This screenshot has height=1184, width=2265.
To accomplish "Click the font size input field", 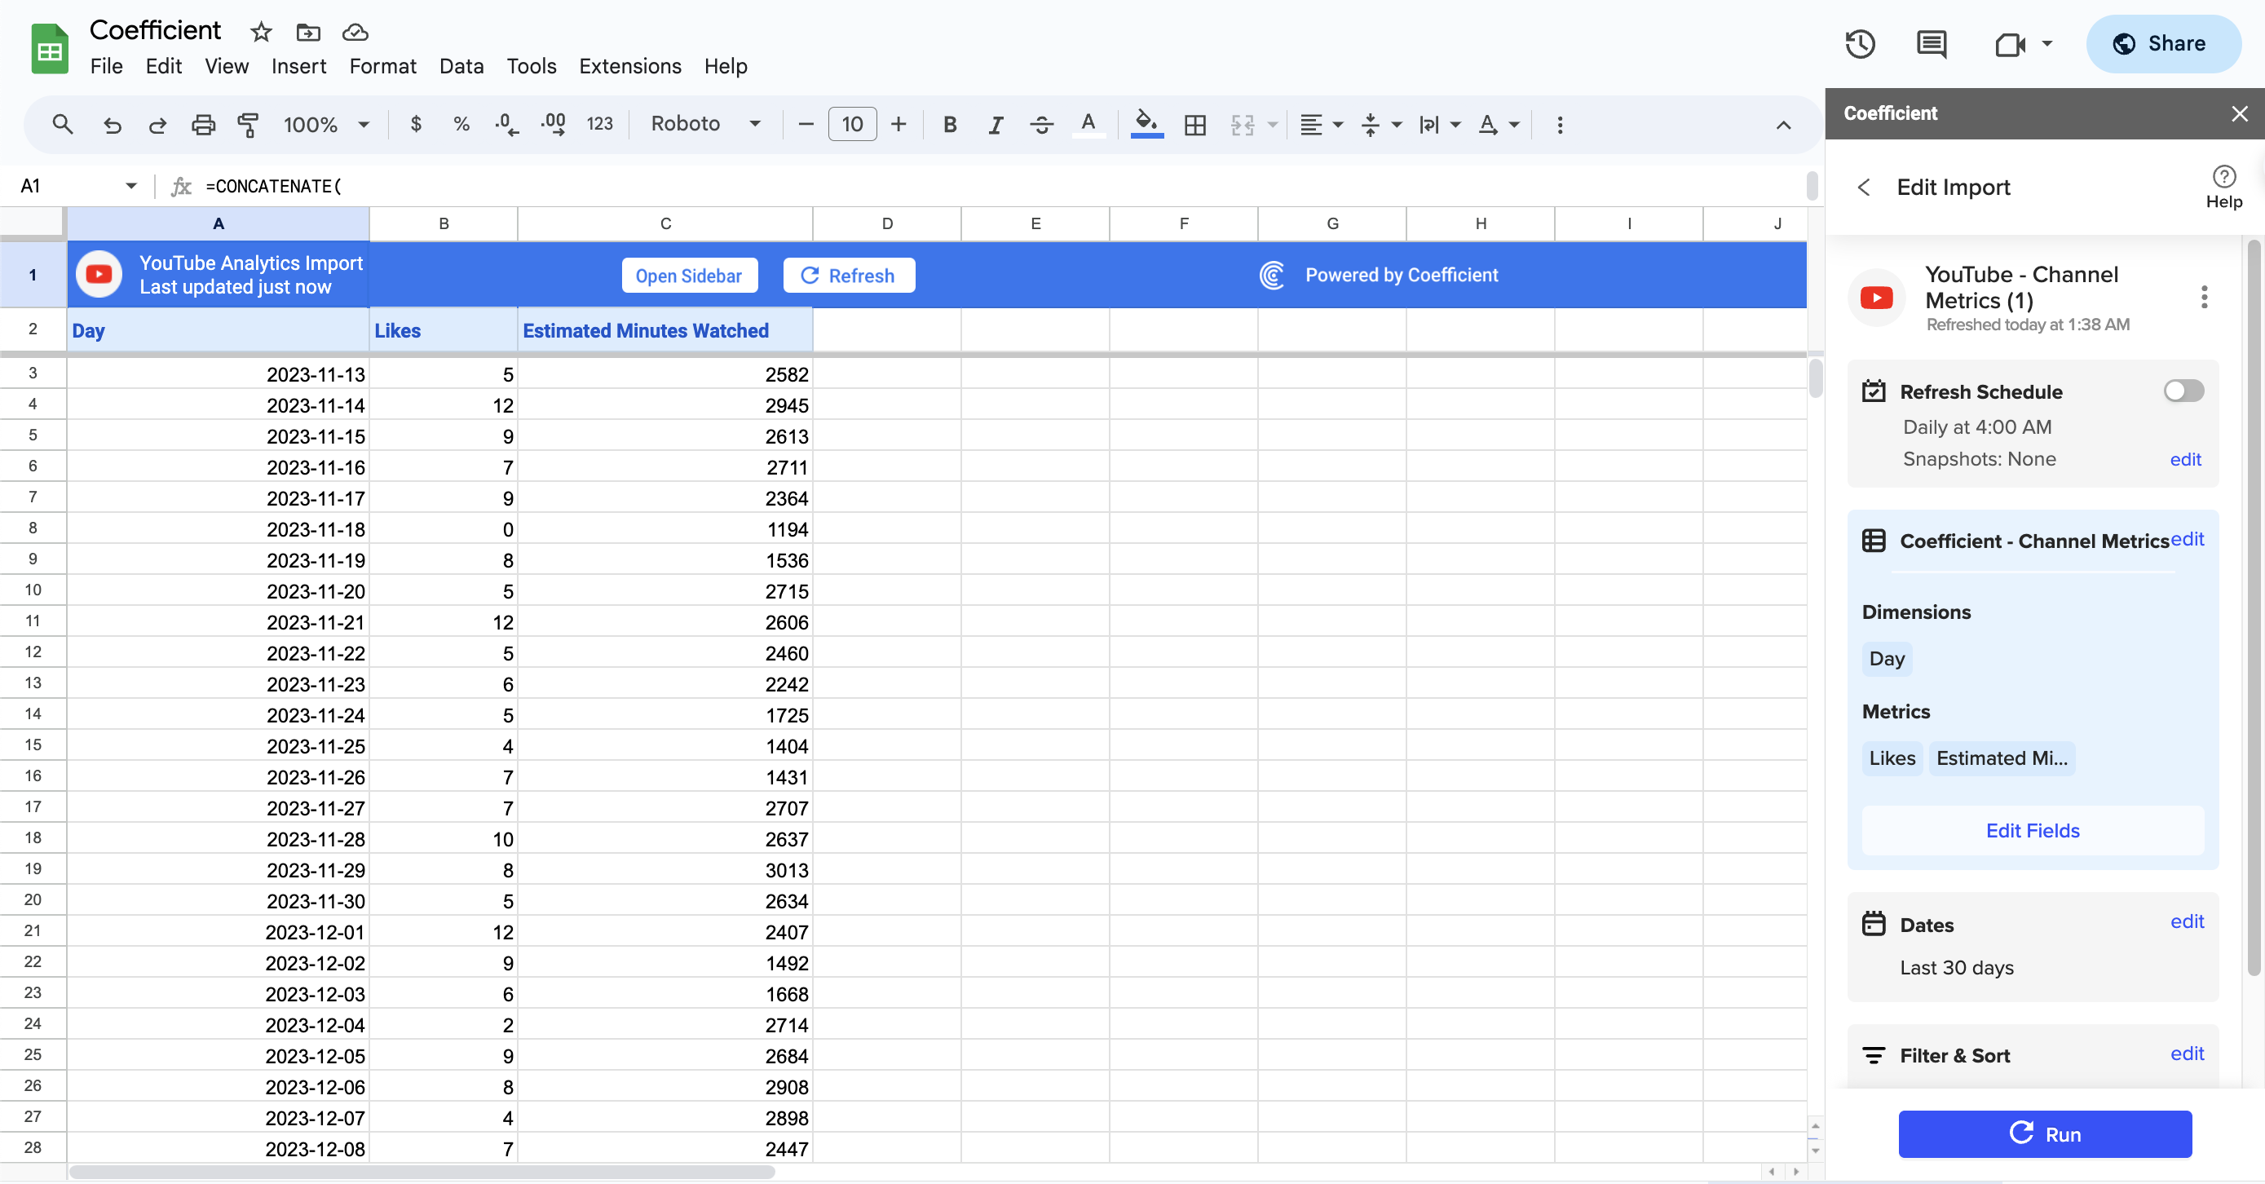I will coord(852,124).
